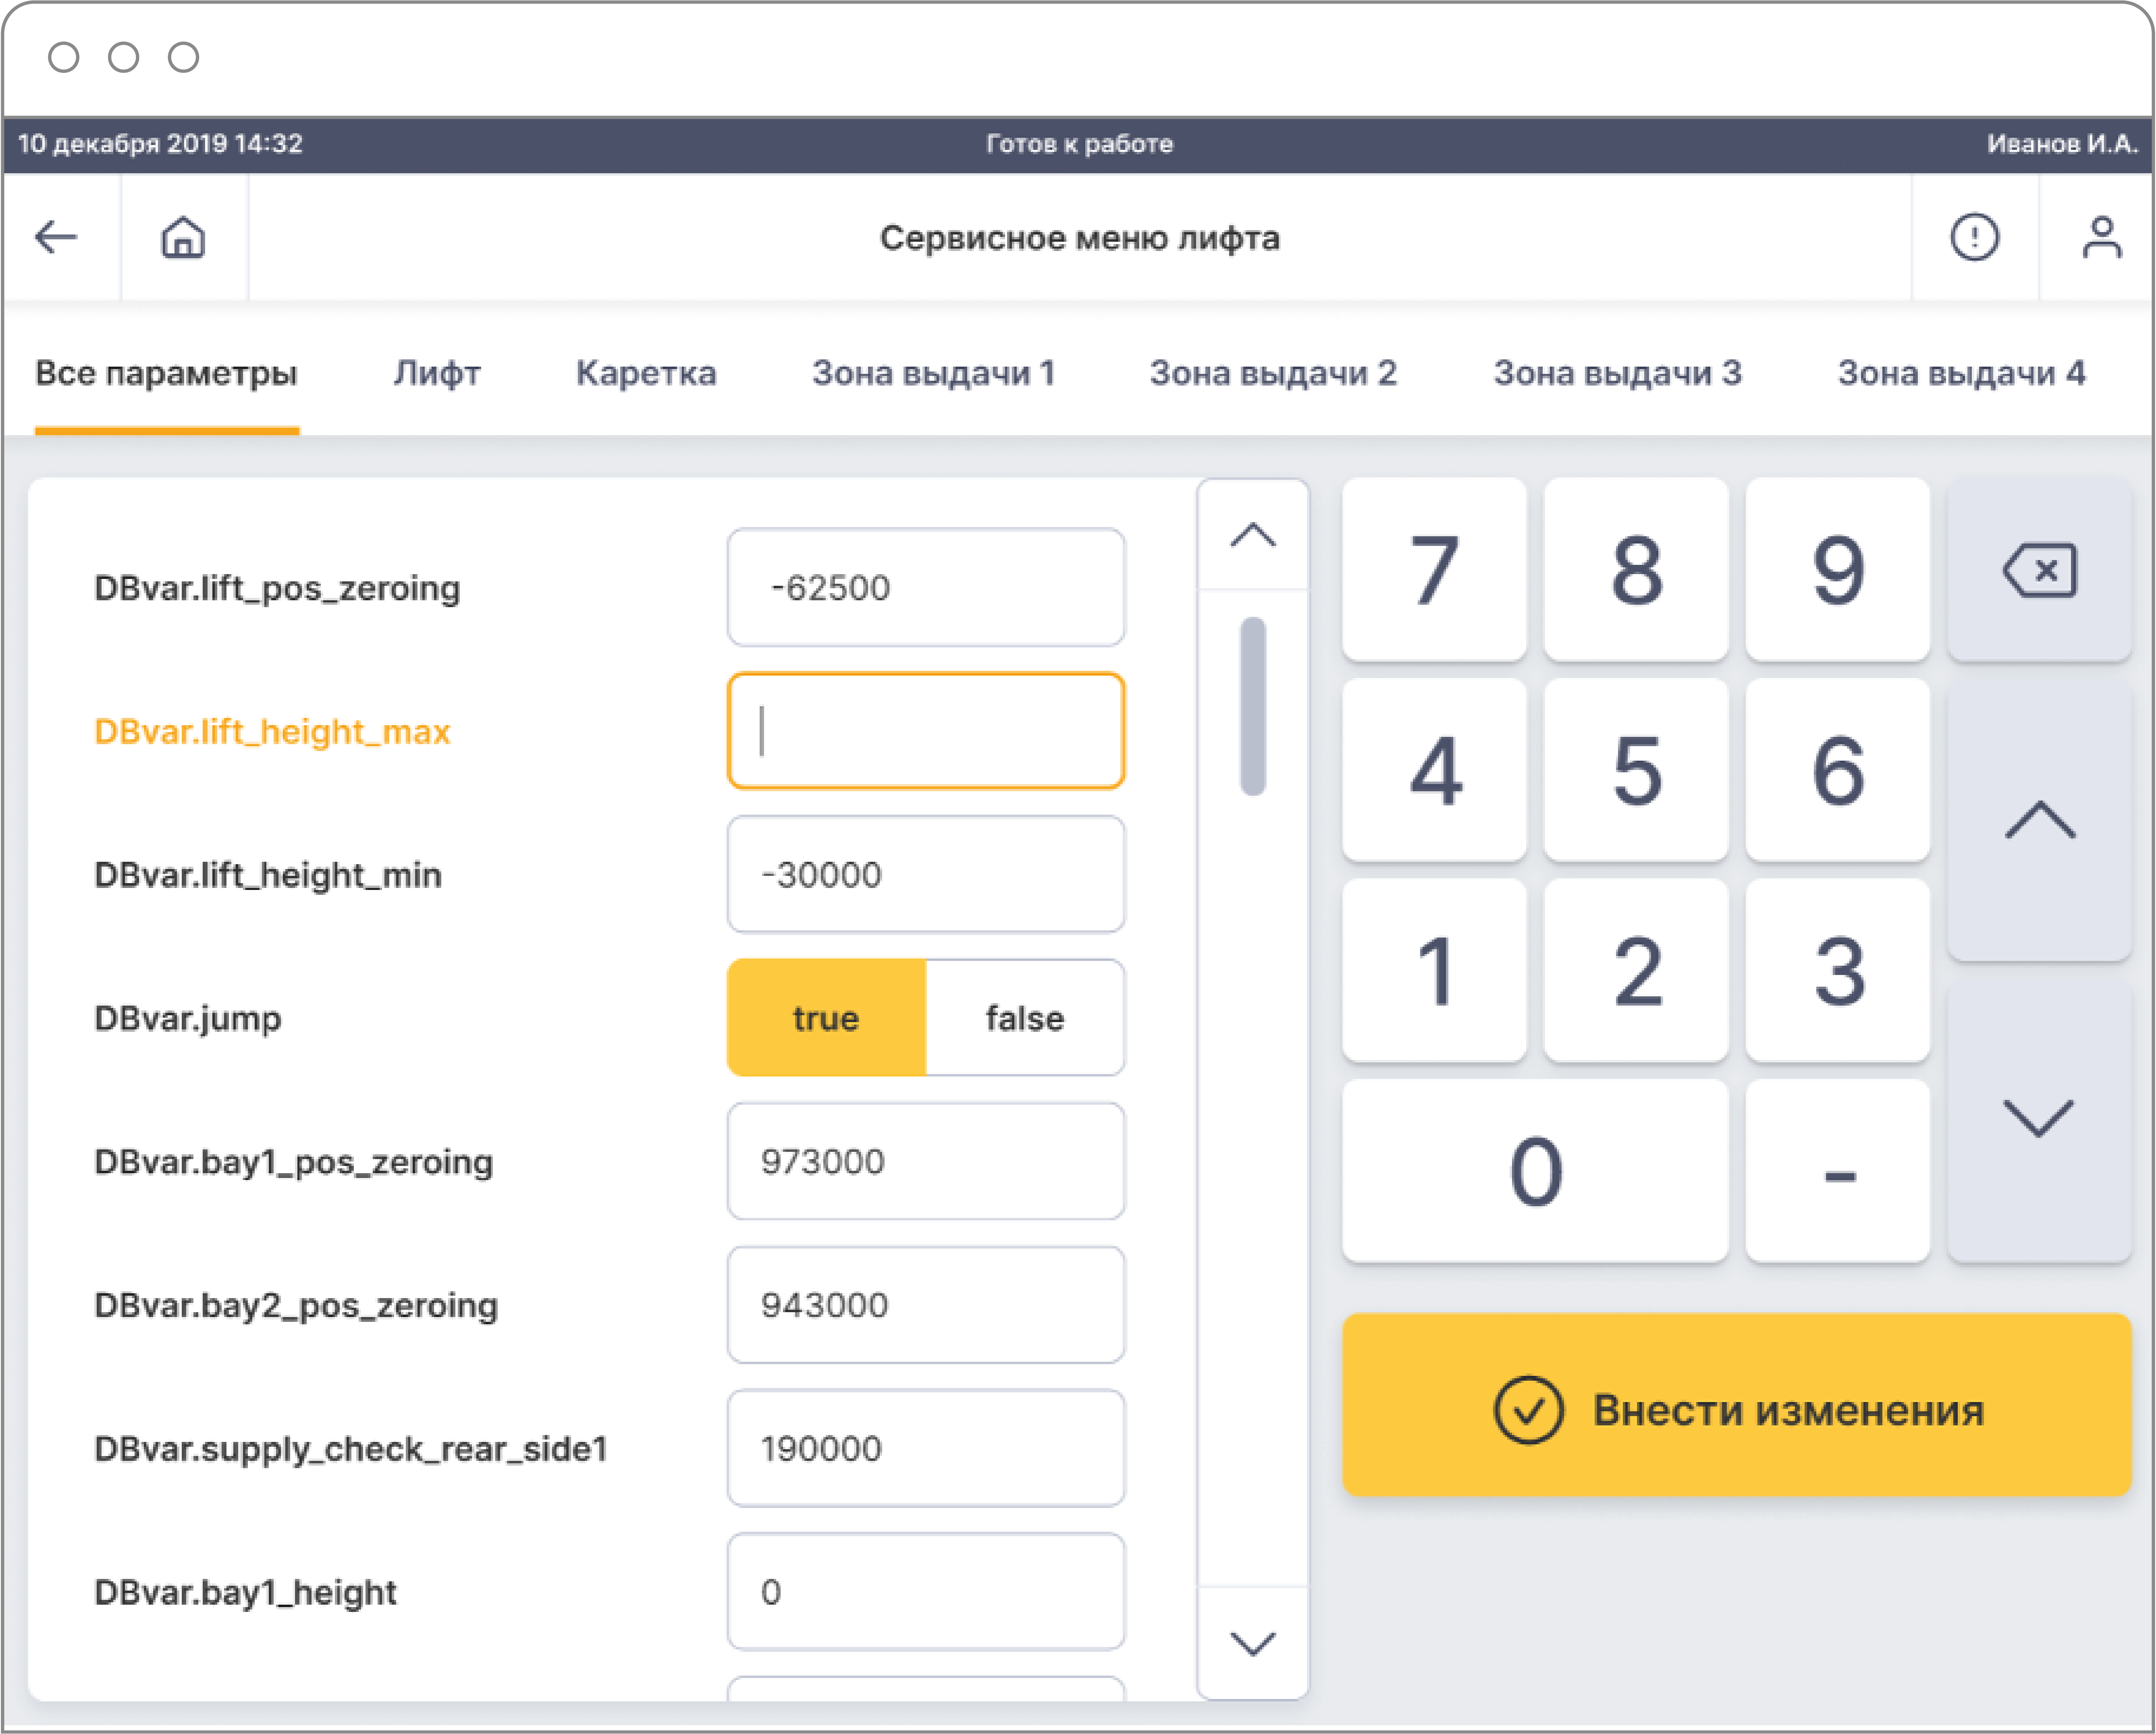
Task: Set DBvar.jump to false
Action: pyautogui.click(x=1024, y=1018)
